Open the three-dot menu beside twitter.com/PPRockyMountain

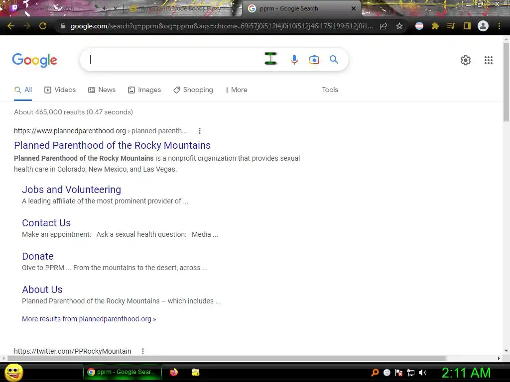pyautogui.click(x=143, y=351)
